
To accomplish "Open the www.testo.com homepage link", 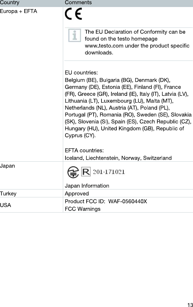I will click(x=104, y=46).
